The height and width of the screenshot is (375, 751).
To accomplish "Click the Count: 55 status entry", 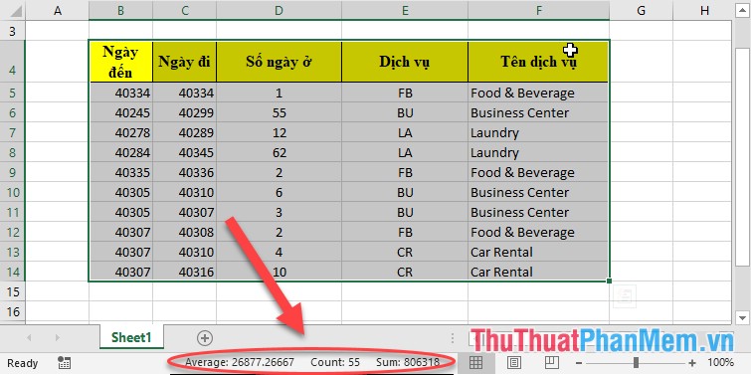I will (335, 362).
